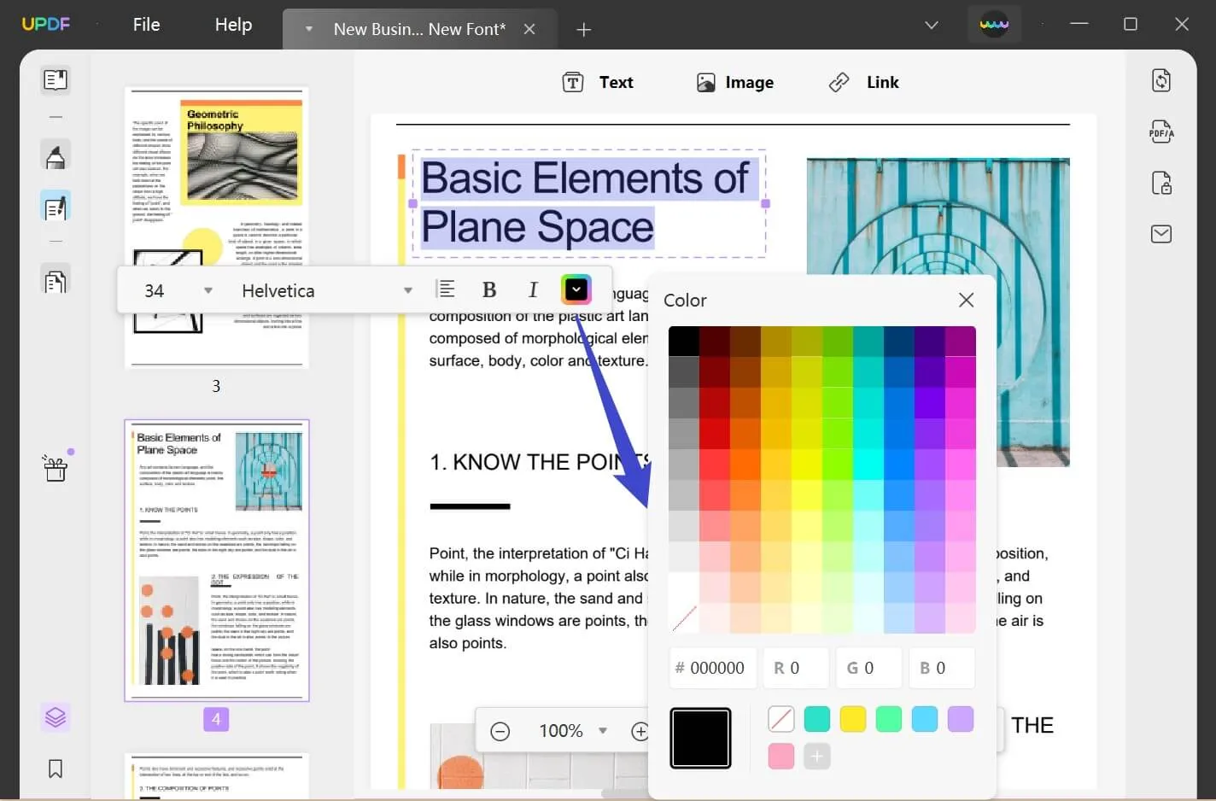Screen dimensions: 1216x801
Task: Open the gift promotion panel
Action: point(55,467)
